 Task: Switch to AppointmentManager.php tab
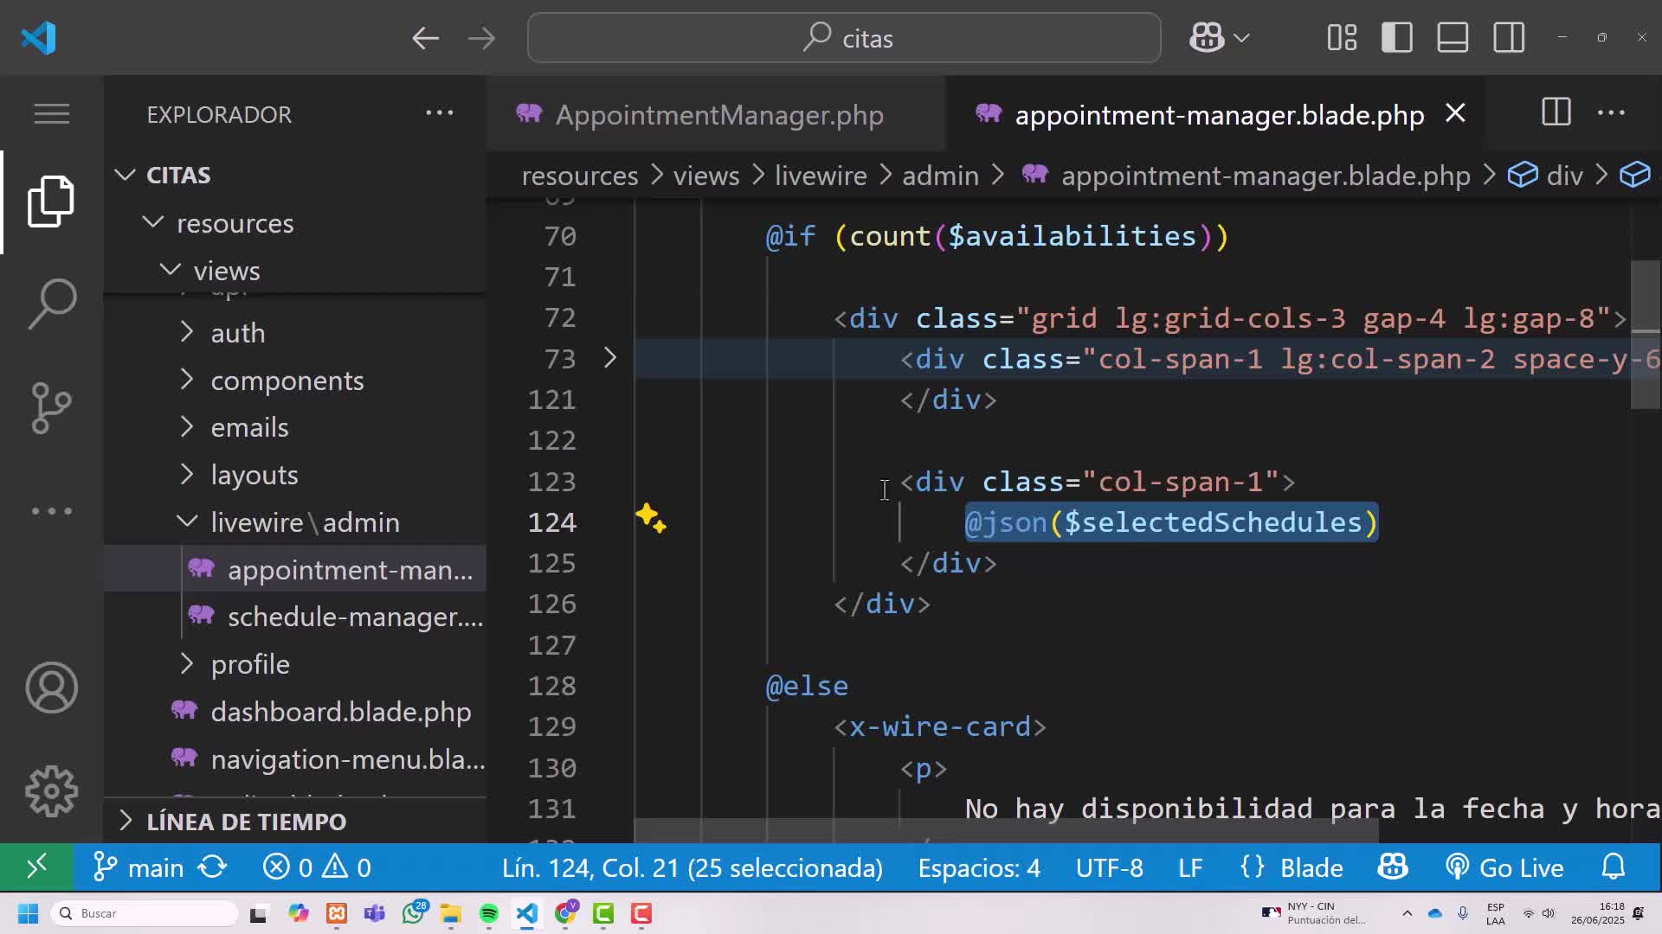pyautogui.click(x=717, y=114)
